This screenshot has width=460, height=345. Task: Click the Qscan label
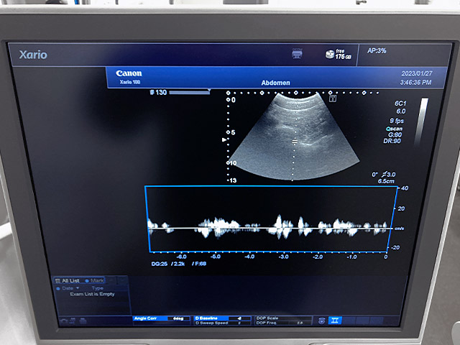[394, 129]
